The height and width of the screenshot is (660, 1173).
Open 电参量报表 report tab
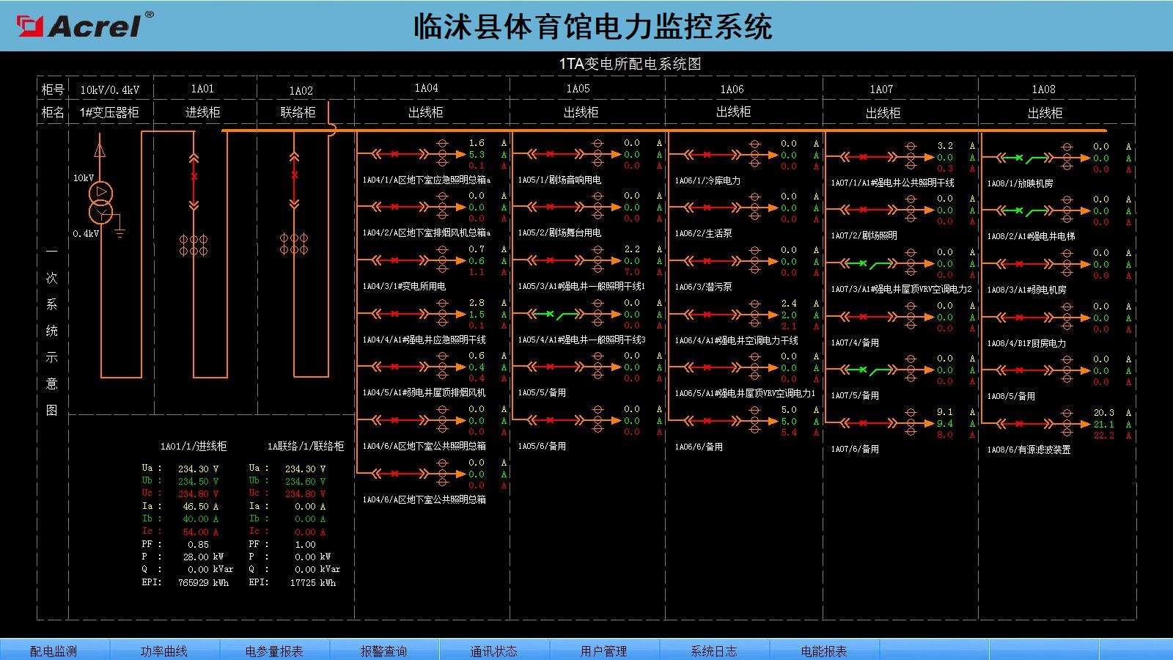(x=274, y=650)
